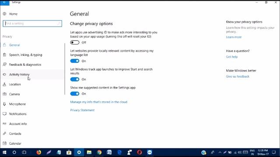This screenshot has height=157, width=280.
Task: Click the Contacts icon in sidebar
Action: click(x=4, y=133)
